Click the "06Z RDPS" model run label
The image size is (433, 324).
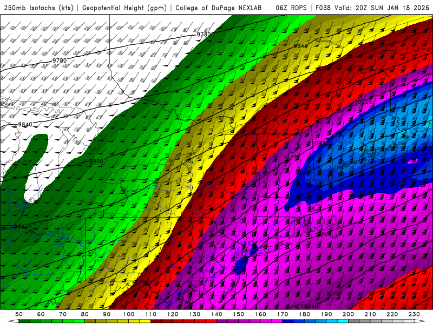[291, 8]
